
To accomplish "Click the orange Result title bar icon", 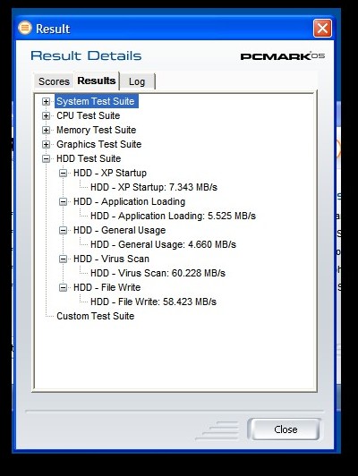I will (x=25, y=28).
